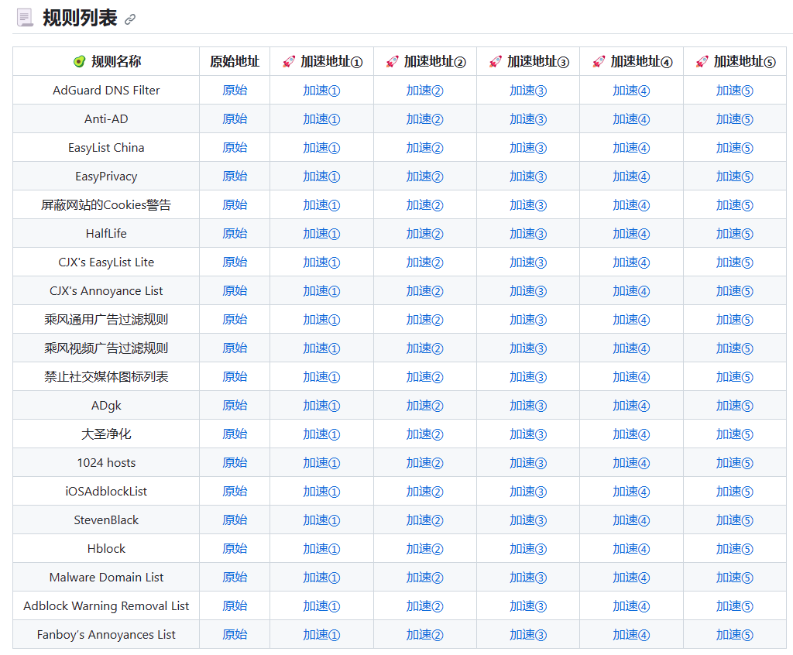Open 加速④ link for CJX's Annoyance List
This screenshot has width=793, height=655.
[x=631, y=291]
